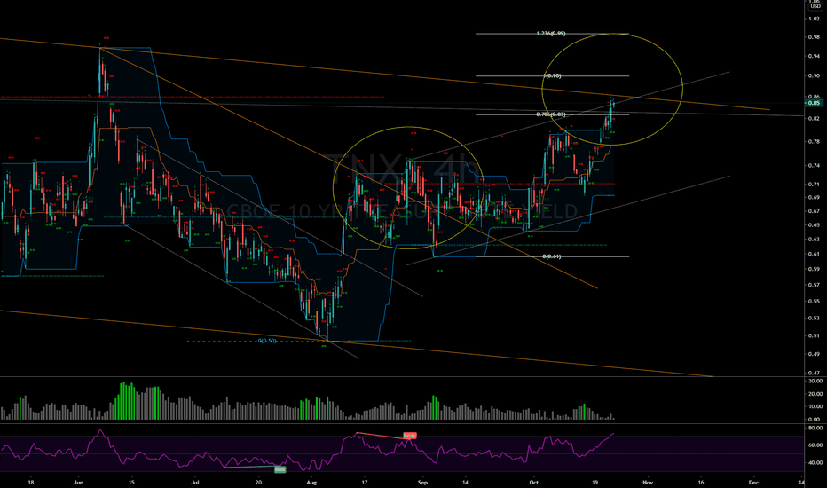Click the 1.02 price axis value

coord(814,19)
